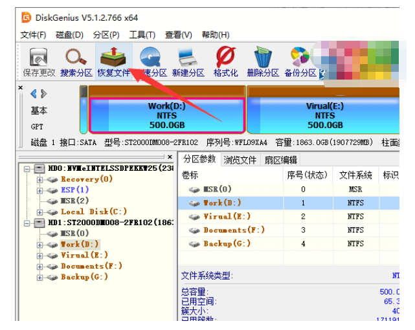Expand the Recovery(0) tree node
This screenshot has width=415, height=330.
tap(39, 179)
